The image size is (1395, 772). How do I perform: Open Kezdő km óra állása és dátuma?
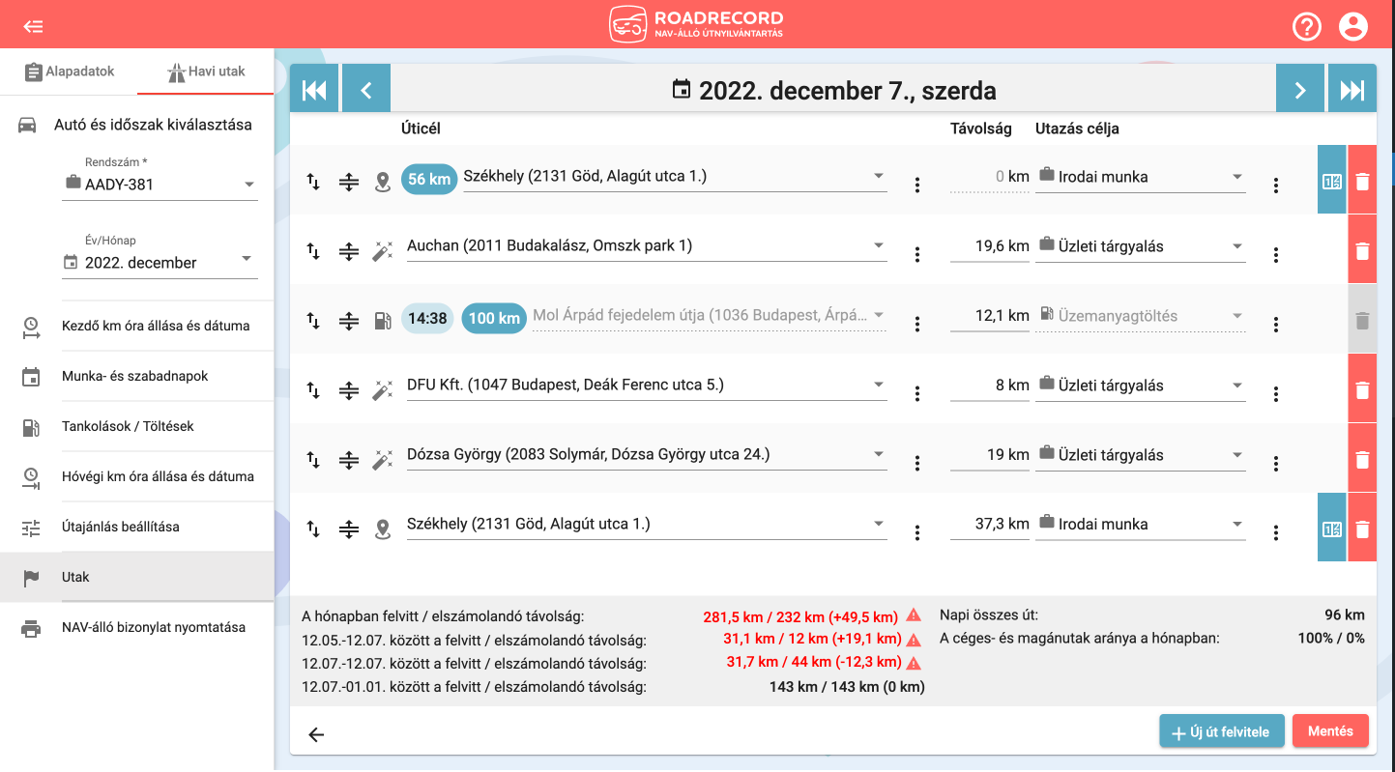coord(137,326)
